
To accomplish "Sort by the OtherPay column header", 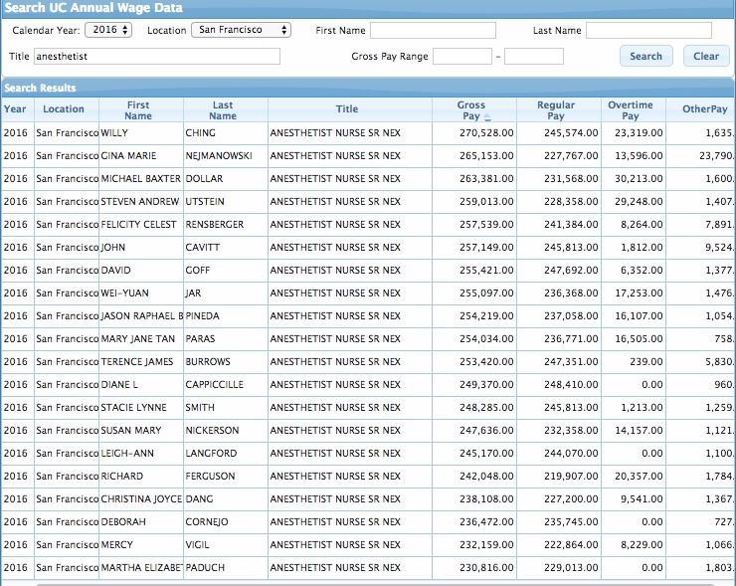I will click(704, 109).
